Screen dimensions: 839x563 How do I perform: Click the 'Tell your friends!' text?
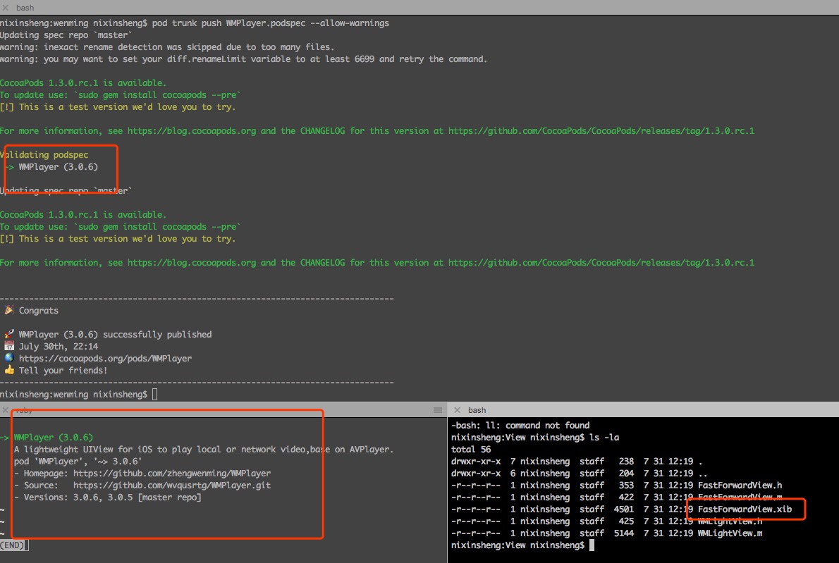pyautogui.click(x=63, y=371)
